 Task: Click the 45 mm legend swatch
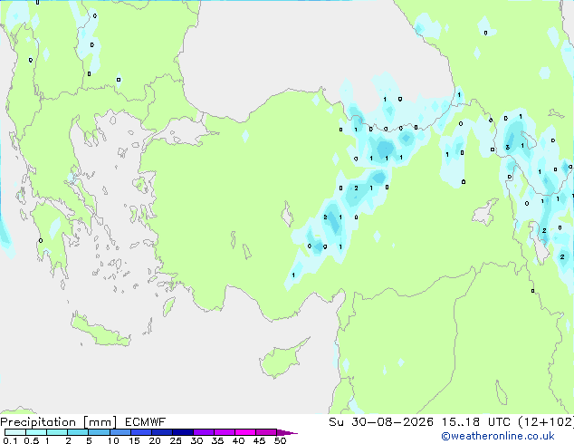pos(266,432)
